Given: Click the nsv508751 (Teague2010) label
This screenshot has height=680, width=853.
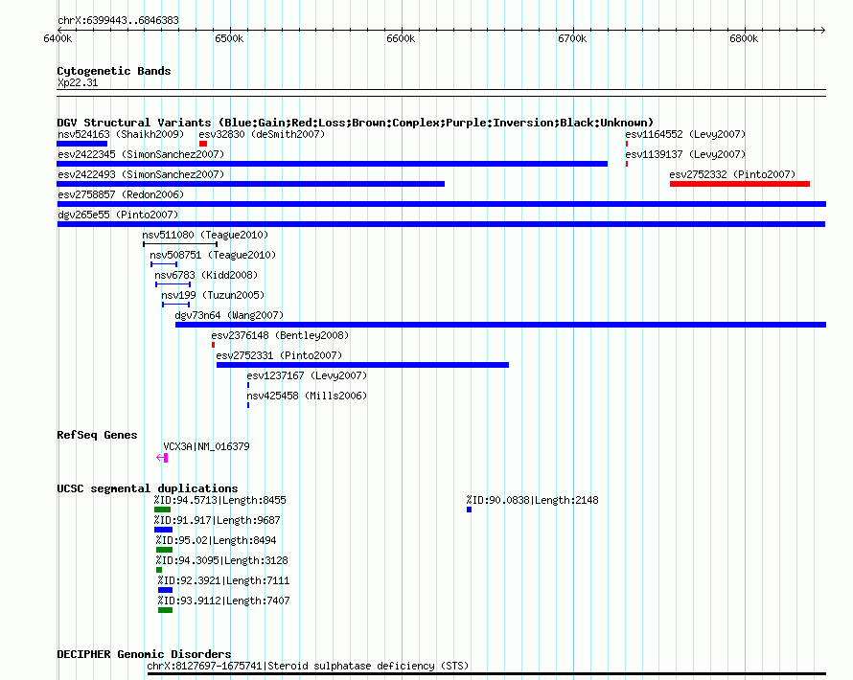Looking at the screenshot, I should coord(213,255).
